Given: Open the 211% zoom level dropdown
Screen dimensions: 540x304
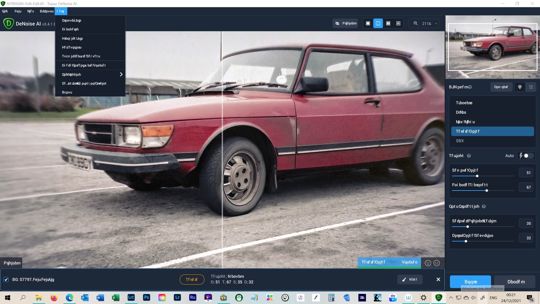Looking at the screenshot, I should [426, 23].
